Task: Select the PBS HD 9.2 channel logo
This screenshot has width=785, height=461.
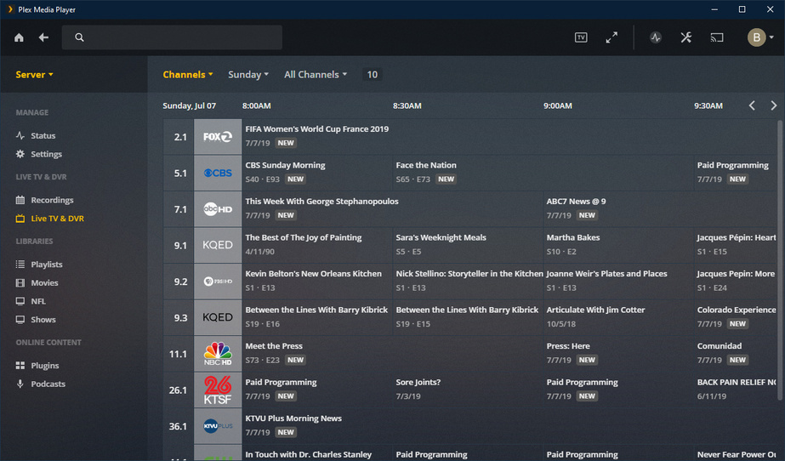Action: (218, 282)
